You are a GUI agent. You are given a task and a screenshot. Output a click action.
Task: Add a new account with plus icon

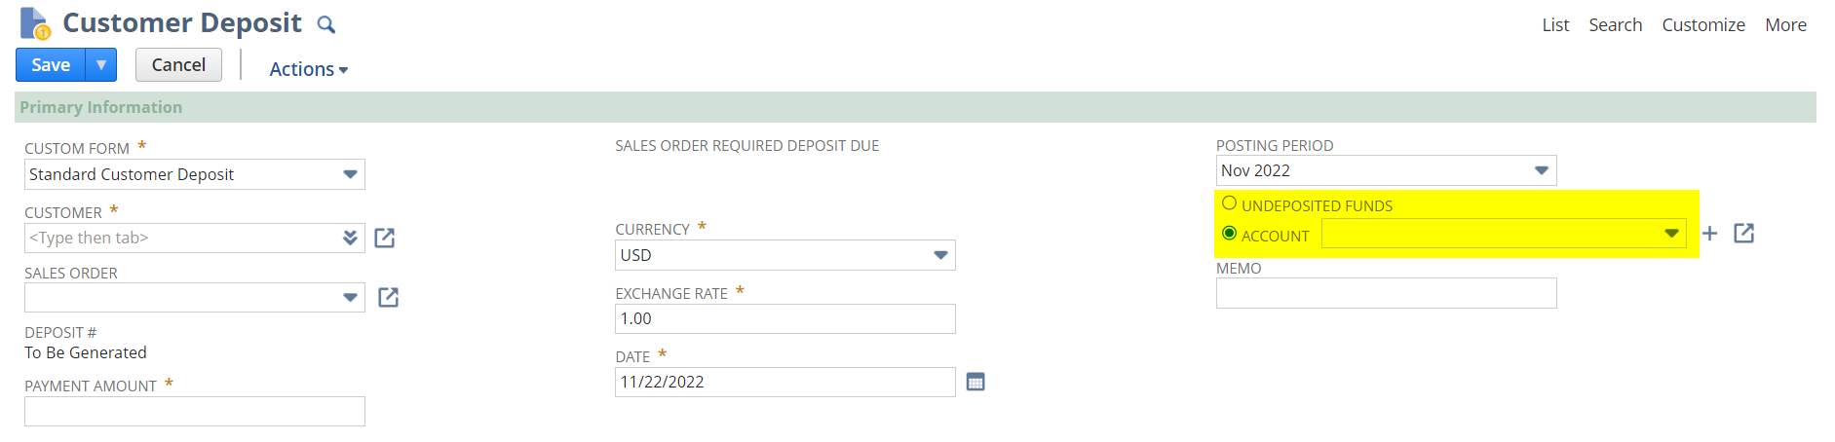tap(1709, 233)
